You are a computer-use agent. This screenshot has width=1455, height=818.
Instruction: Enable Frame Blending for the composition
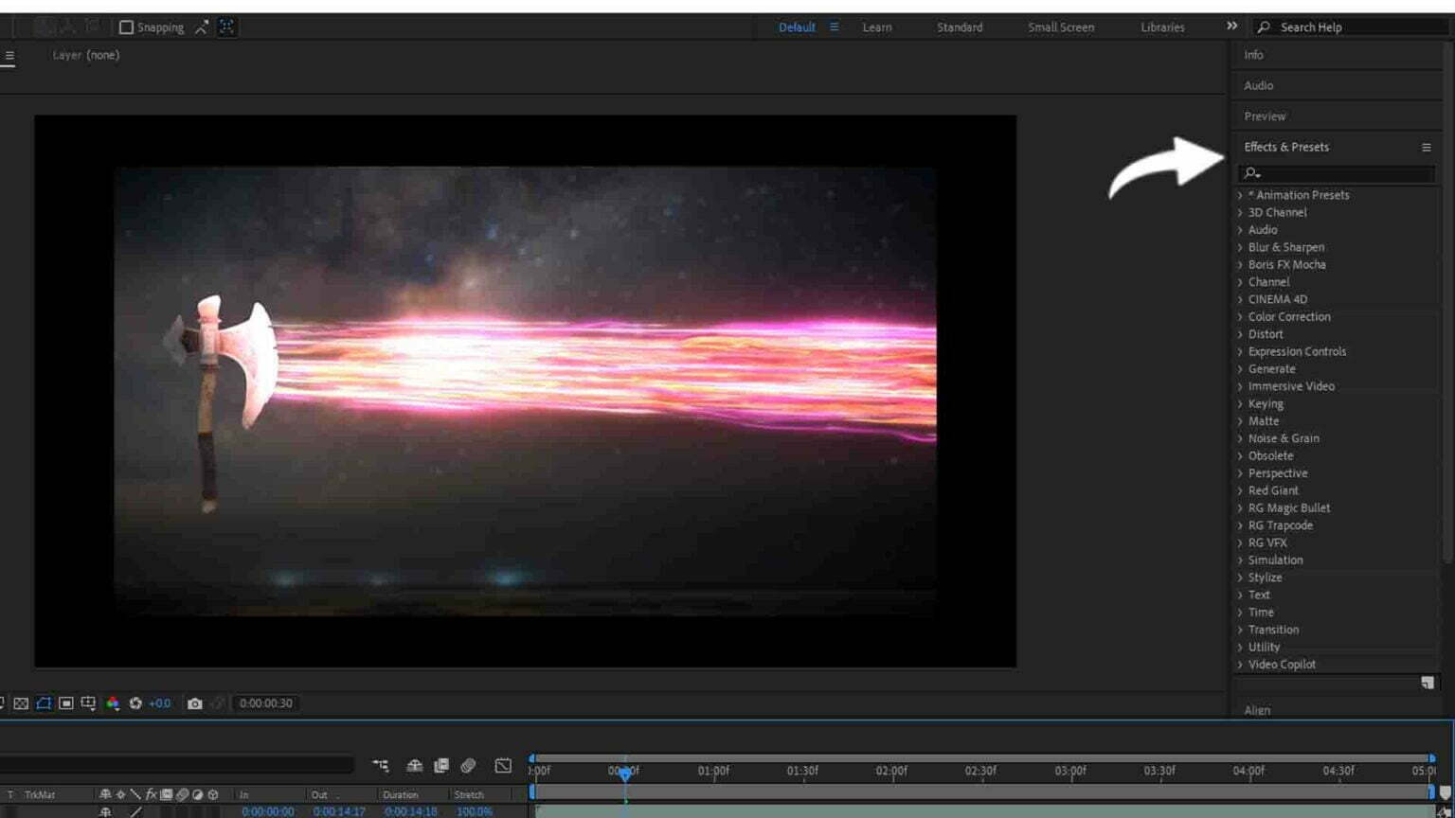click(440, 766)
